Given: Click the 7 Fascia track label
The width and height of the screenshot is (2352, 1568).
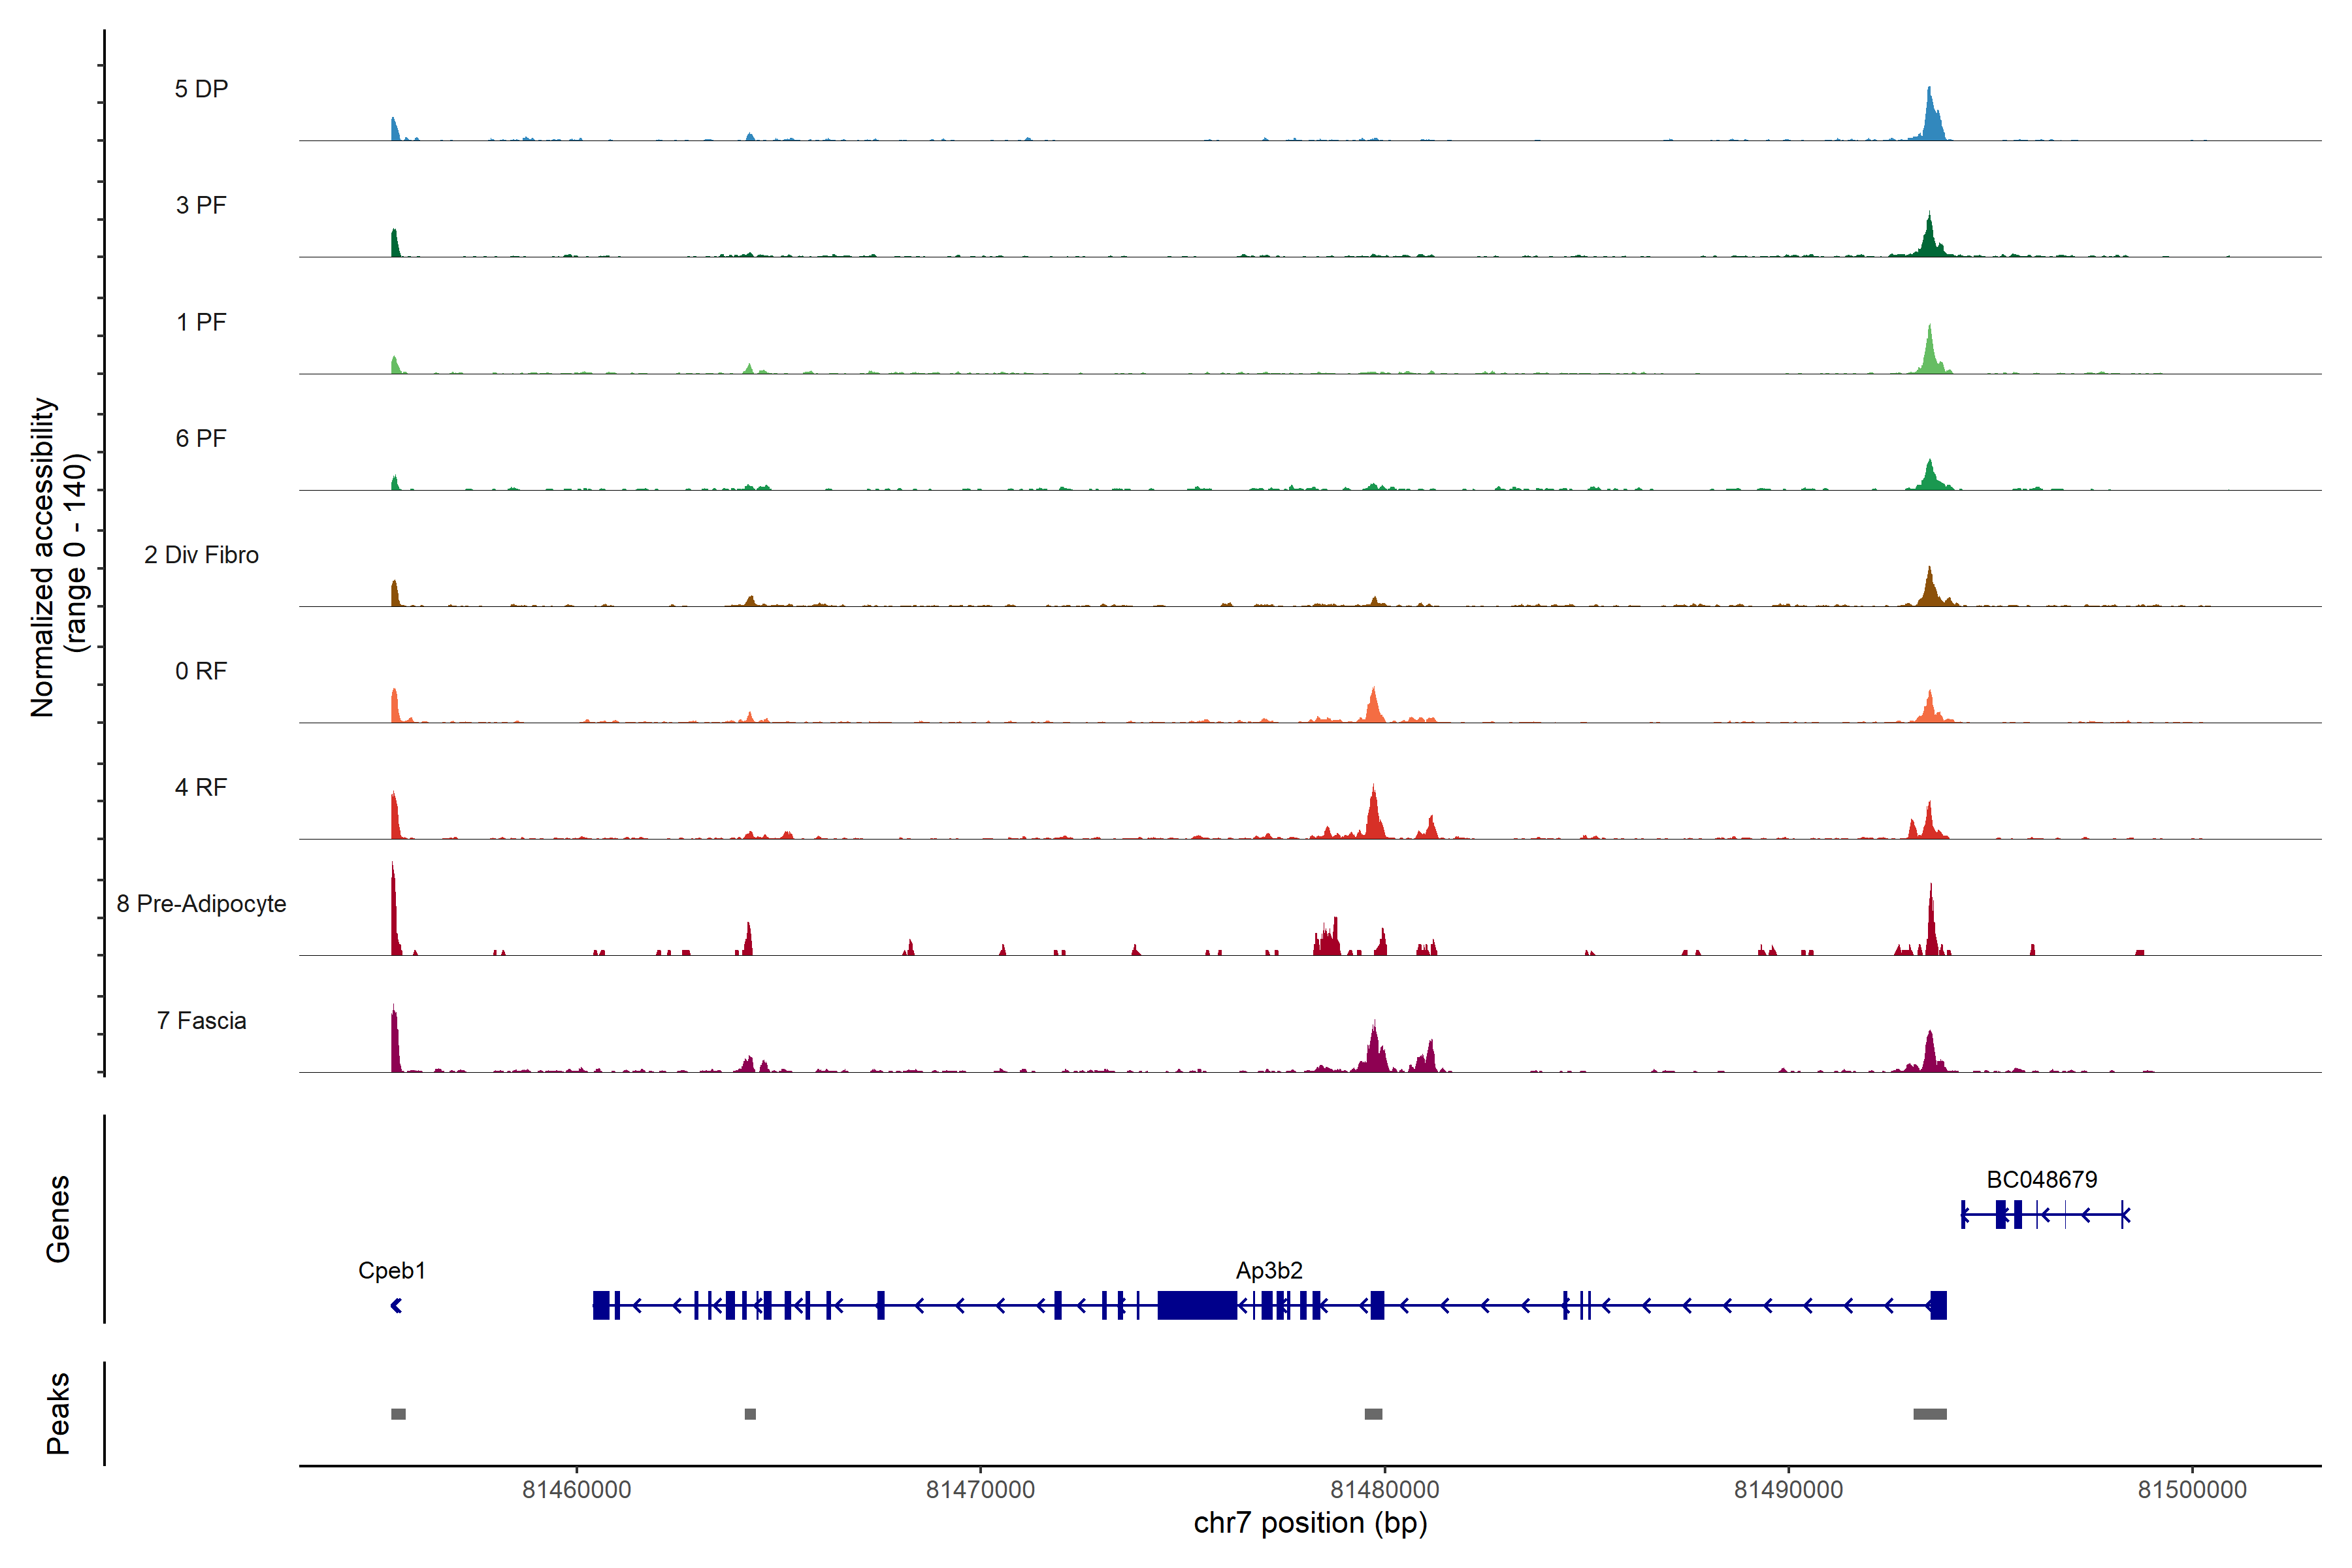Looking at the screenshot, I should (x=201, y=1021).
